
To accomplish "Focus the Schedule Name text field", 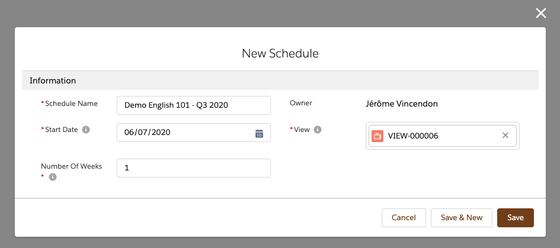I will [x=193, y=105].
